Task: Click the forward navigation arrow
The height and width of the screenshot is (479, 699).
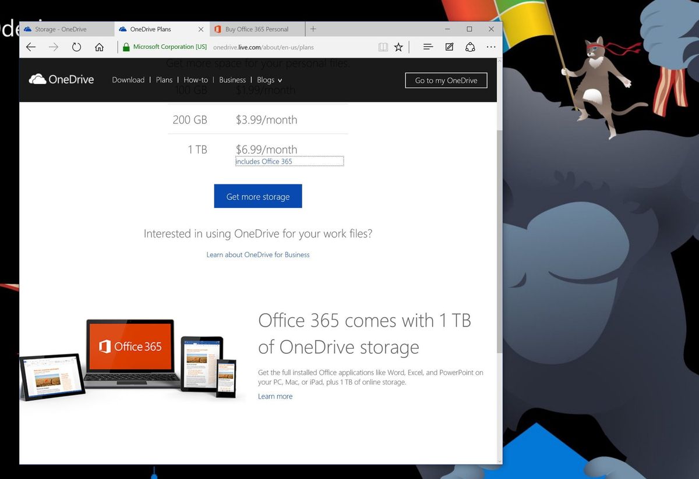Action: tap(54, 47)
